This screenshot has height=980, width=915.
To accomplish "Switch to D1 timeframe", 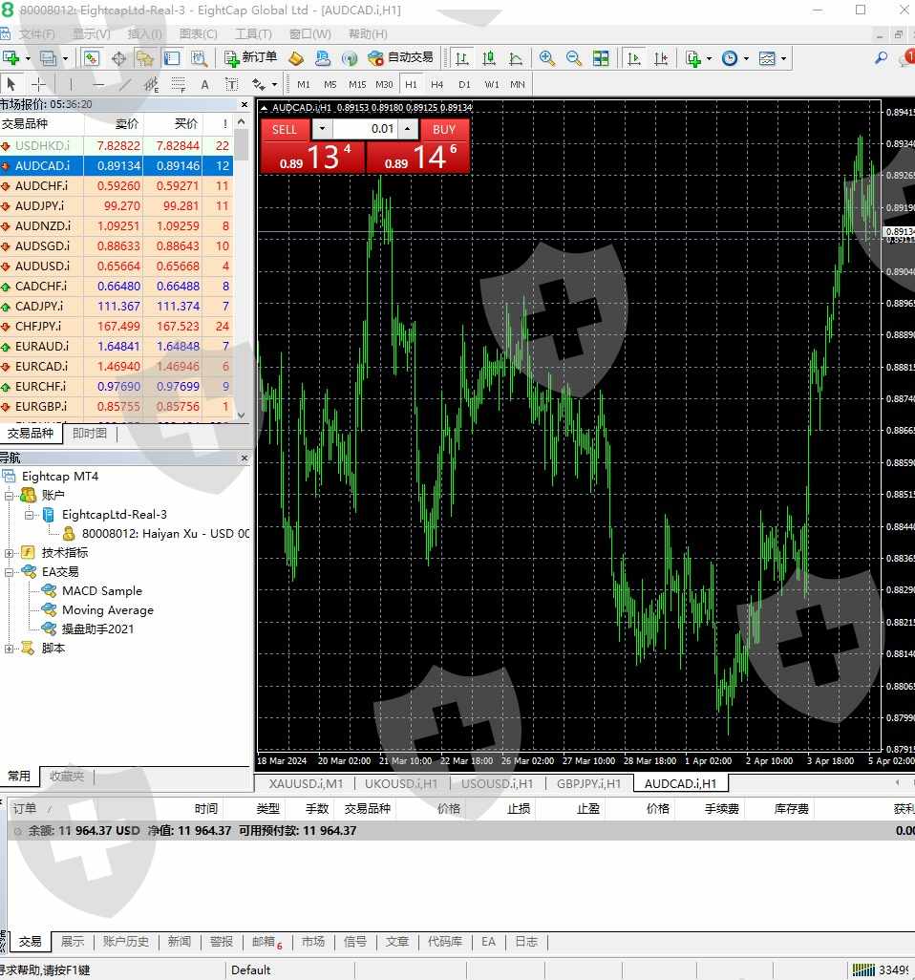I will coord(464,84).
